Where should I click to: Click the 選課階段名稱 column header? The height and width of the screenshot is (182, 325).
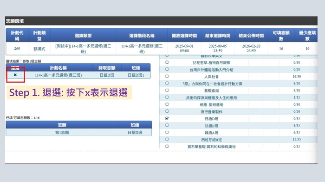(142, 36)
